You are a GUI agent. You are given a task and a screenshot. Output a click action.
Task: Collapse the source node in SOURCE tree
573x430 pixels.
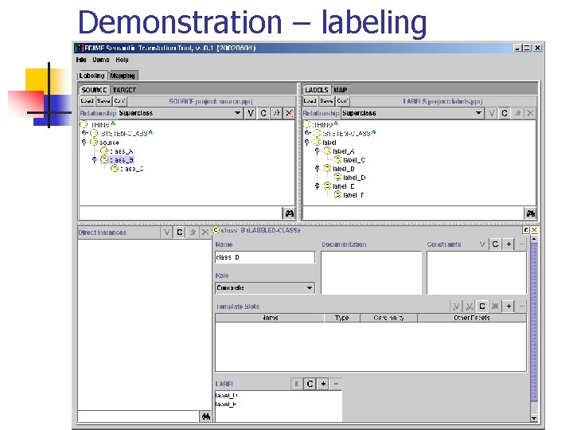click(84, 143)
